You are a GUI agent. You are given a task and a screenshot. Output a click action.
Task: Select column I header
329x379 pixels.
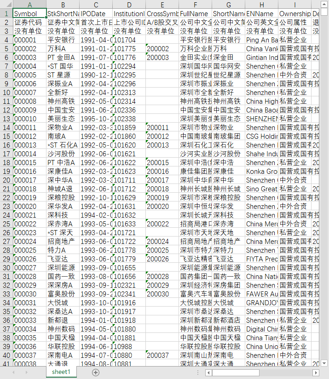(x=295, y=5)
